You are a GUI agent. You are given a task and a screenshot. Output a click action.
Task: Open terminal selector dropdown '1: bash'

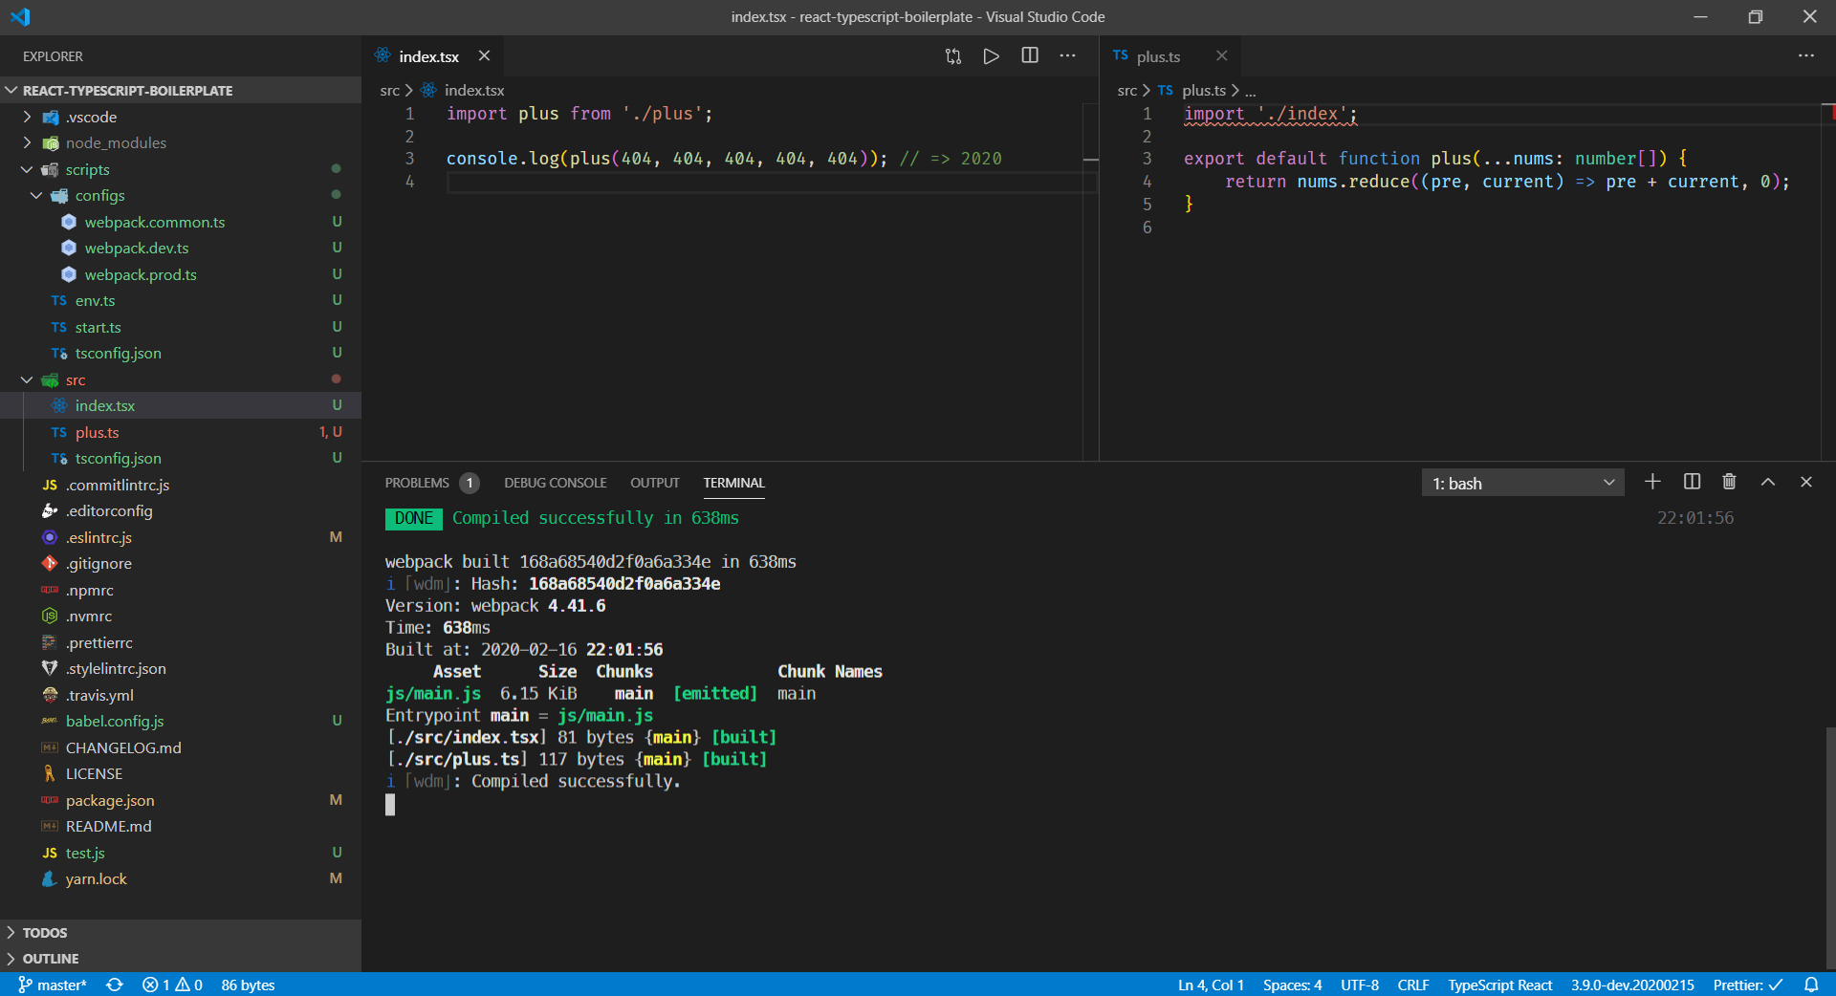(1522, 483)
